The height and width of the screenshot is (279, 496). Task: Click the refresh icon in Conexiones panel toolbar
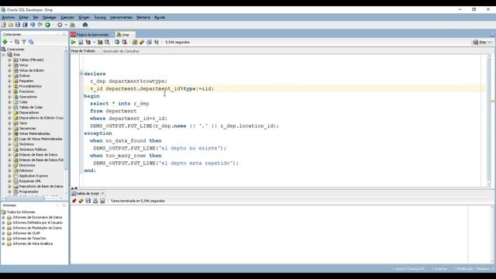tap(17, 42)
